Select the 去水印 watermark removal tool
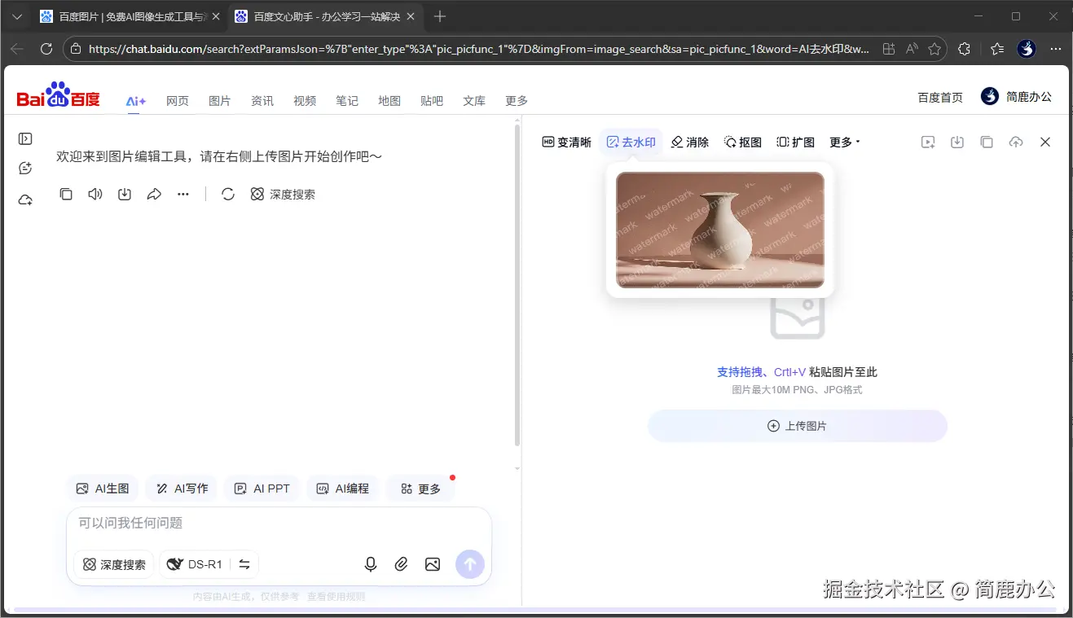 coord(631,142)
